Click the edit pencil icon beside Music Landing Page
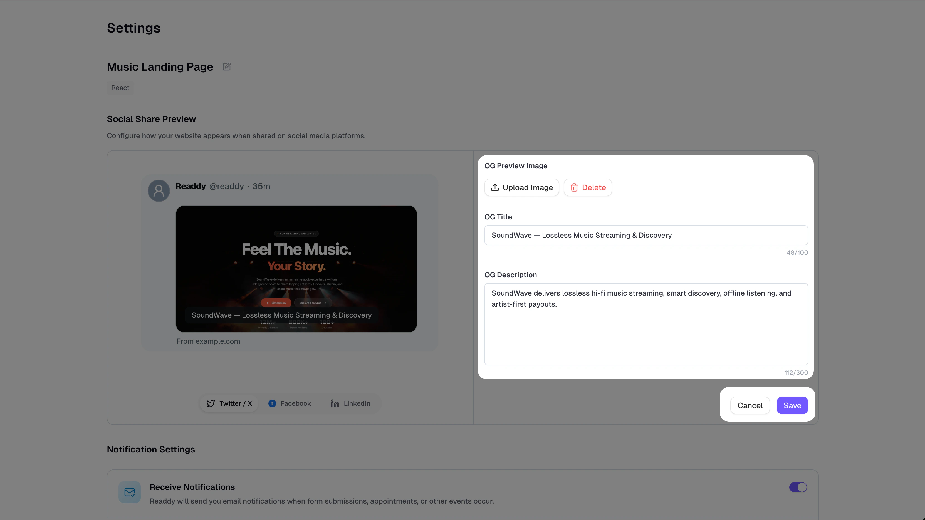The width and height of the screenshot is (925, 520). [x=227, y=67]
